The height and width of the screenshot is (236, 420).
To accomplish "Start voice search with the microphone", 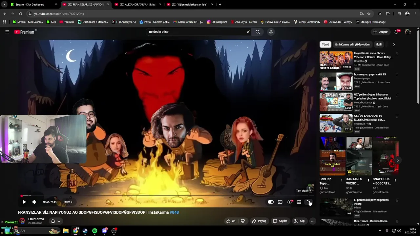I will [x=271, y=32].
